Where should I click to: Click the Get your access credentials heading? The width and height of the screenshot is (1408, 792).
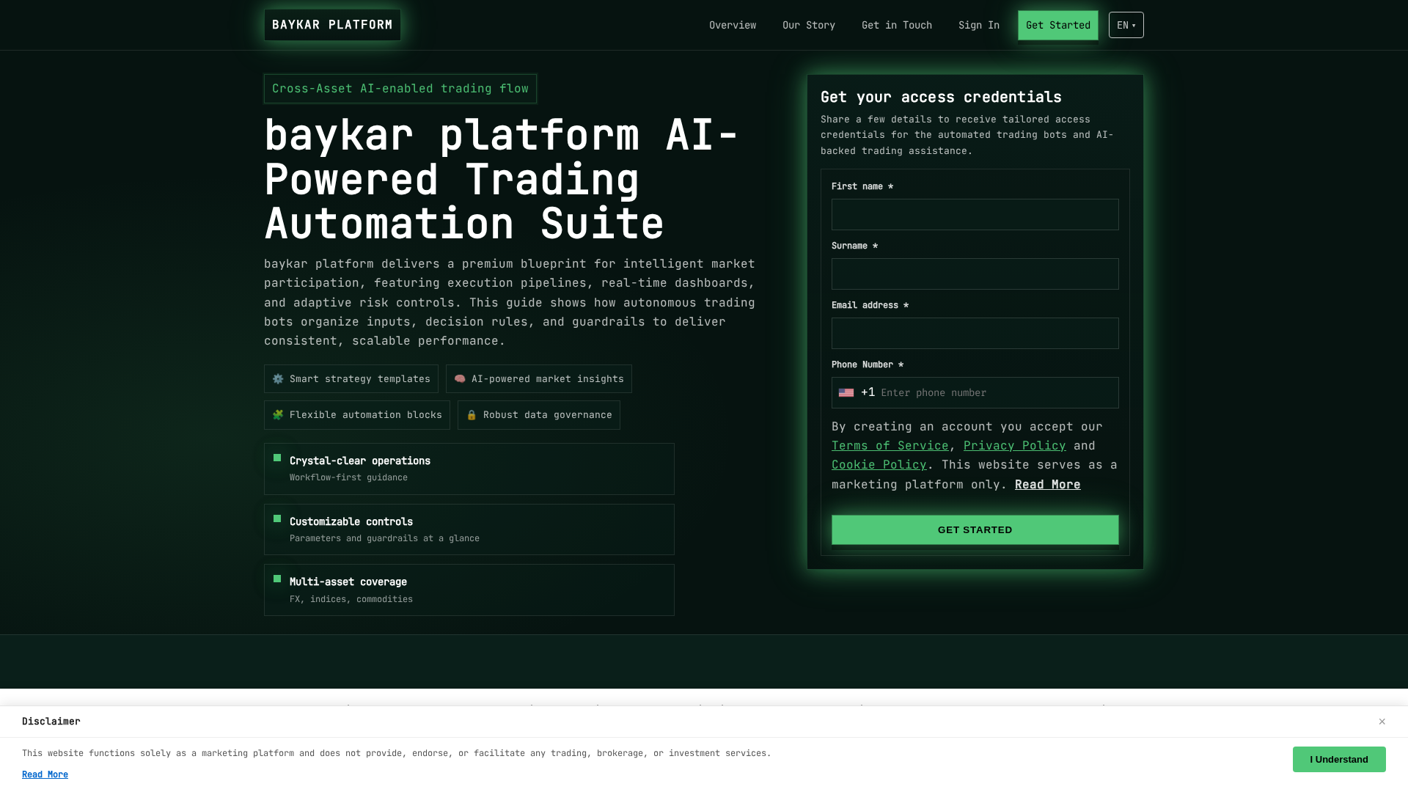[x=941, y=97]
